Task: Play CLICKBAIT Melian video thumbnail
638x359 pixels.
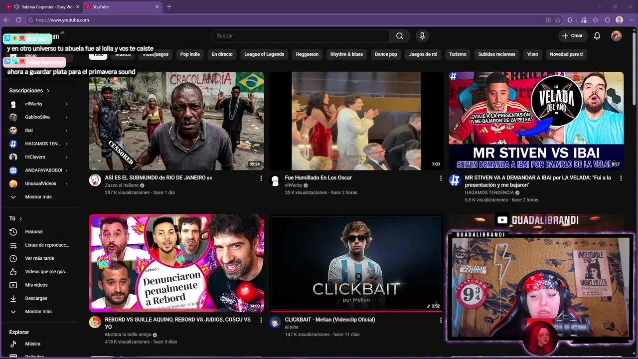Action: [x=356, y=263]
